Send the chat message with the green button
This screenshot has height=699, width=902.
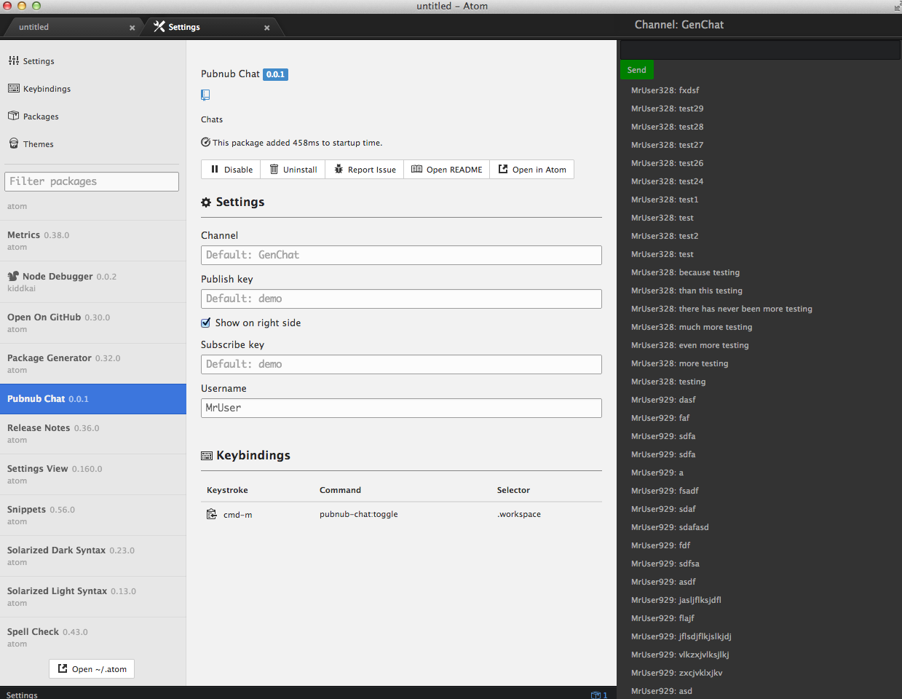pyautogui.click(x=636, y=70)
